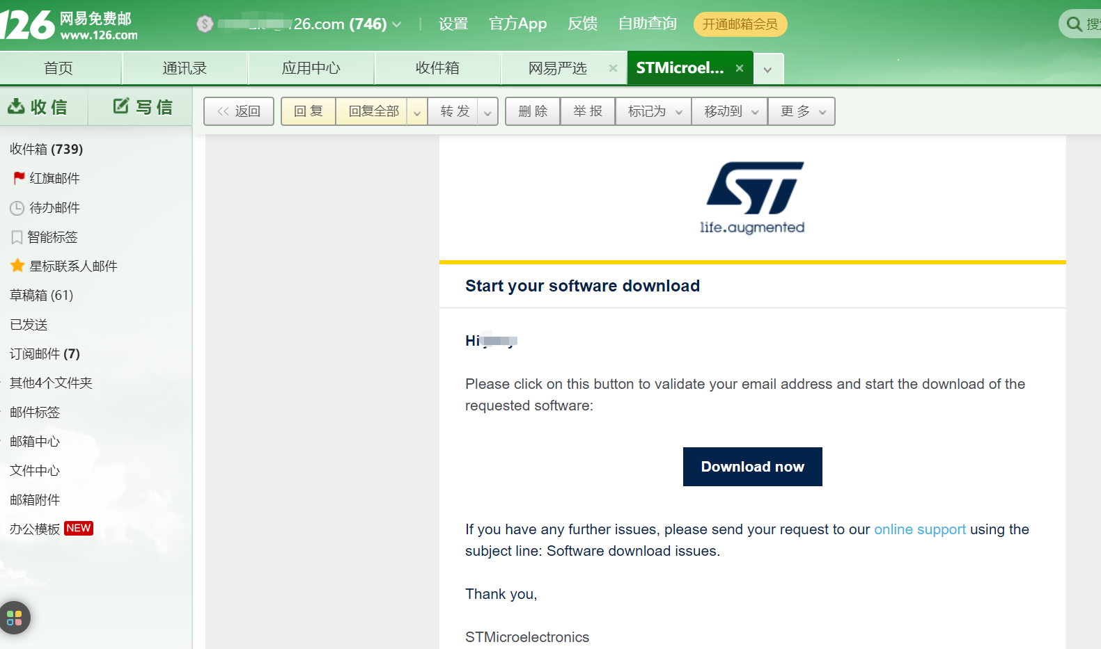This screenshot has height=649, width=1101.
Task: Click 转发 forward button
Action: 455,111
